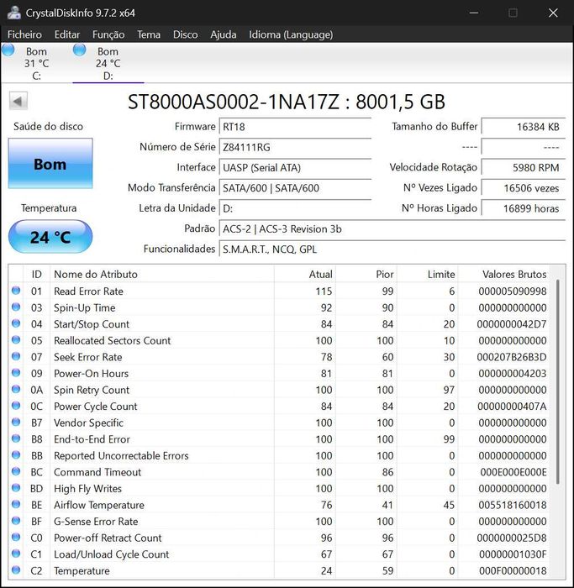This screenshot has height=588, width=574.
Task: Click the status icon beside Reallocated Sectors Count
Action: click(x=16, y=340)
